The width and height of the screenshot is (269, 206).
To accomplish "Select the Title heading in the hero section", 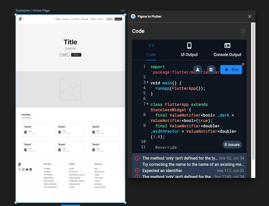I will [70, 42].
